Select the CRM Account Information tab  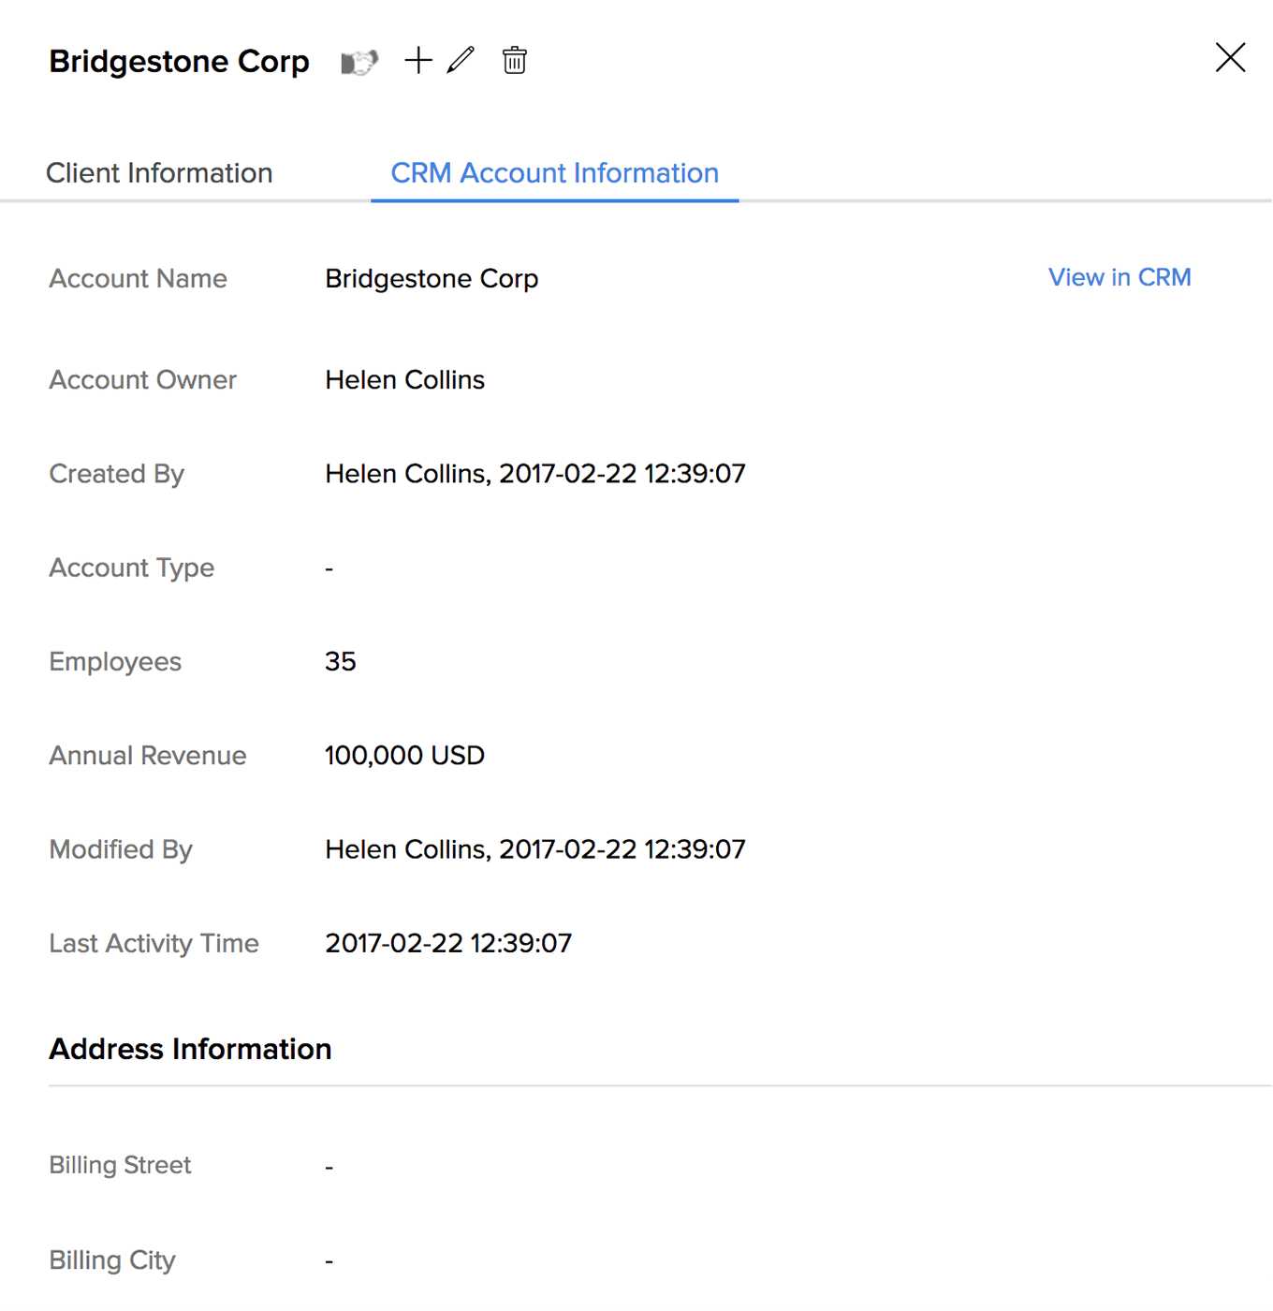click(x=554, y=173)
